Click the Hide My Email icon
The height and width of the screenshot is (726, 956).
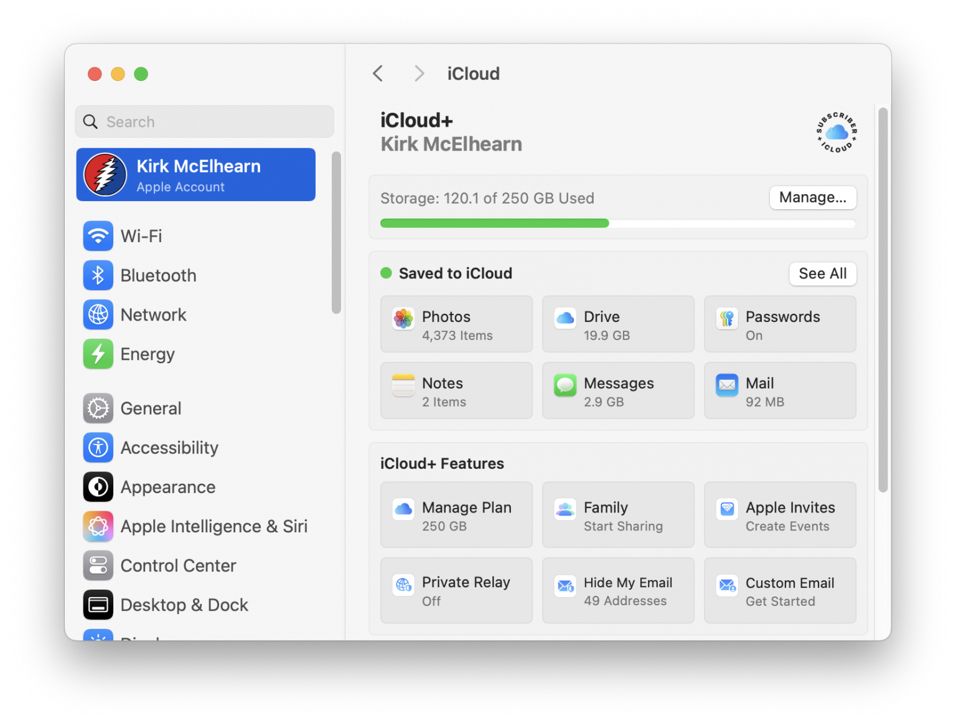pyautogui.click(x=565, y=585)
